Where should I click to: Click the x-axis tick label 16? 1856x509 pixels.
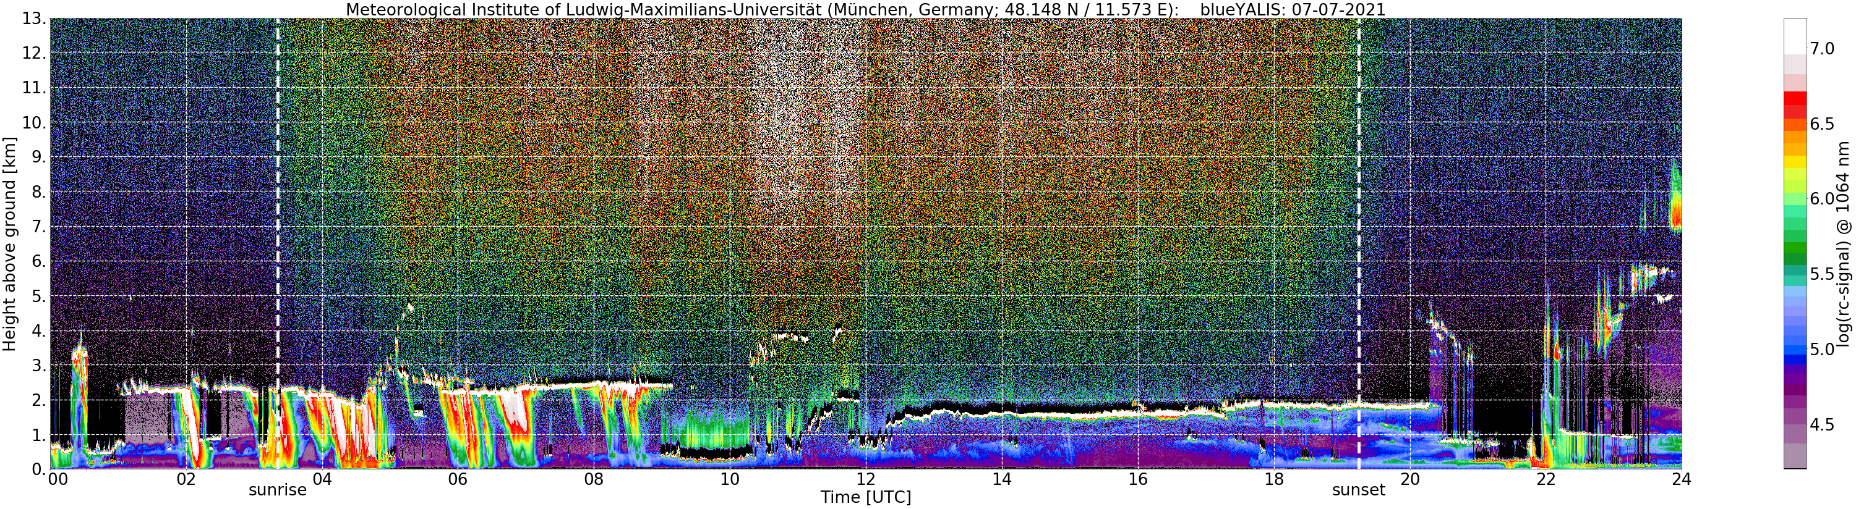(x=1138, y=479)
